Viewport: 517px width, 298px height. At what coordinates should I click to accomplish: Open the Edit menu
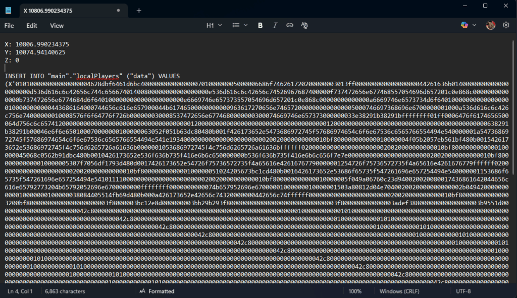32,25
